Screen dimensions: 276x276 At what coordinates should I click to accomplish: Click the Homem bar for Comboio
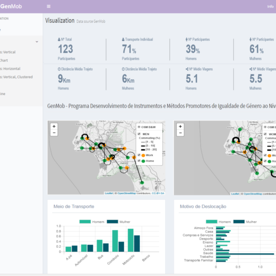click(x=115, y=241)
